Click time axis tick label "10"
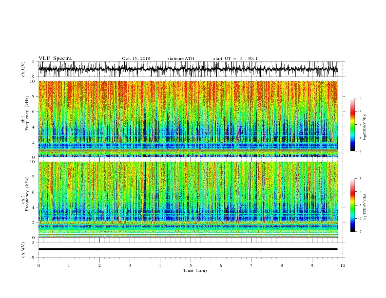 343,265
